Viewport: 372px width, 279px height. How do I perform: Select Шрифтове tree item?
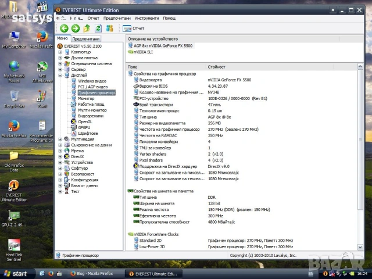(x=88, y=133)
